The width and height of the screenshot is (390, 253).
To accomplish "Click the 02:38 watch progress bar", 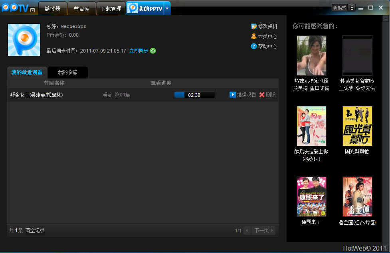I will (x=194, y=95).
